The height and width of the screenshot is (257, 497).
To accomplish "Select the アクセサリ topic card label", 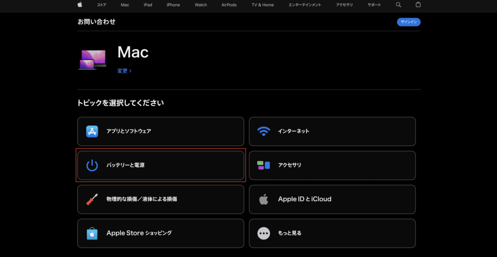I will [290, 165].
